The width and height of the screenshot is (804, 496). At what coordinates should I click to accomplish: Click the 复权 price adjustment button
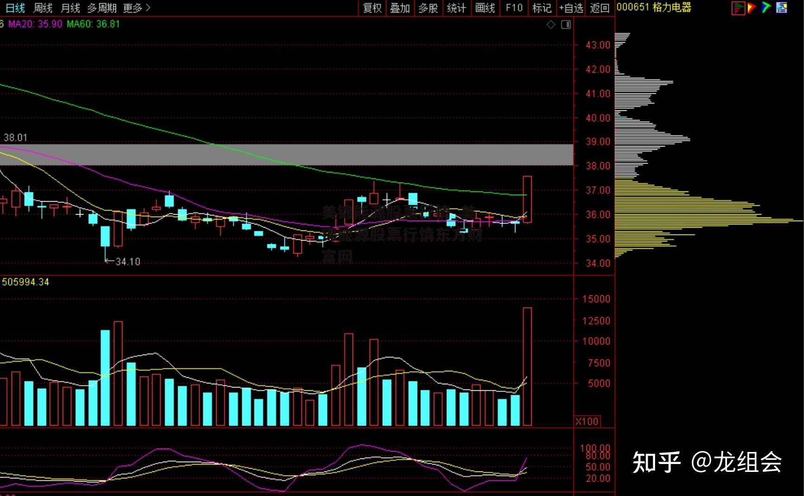point(372,8)
